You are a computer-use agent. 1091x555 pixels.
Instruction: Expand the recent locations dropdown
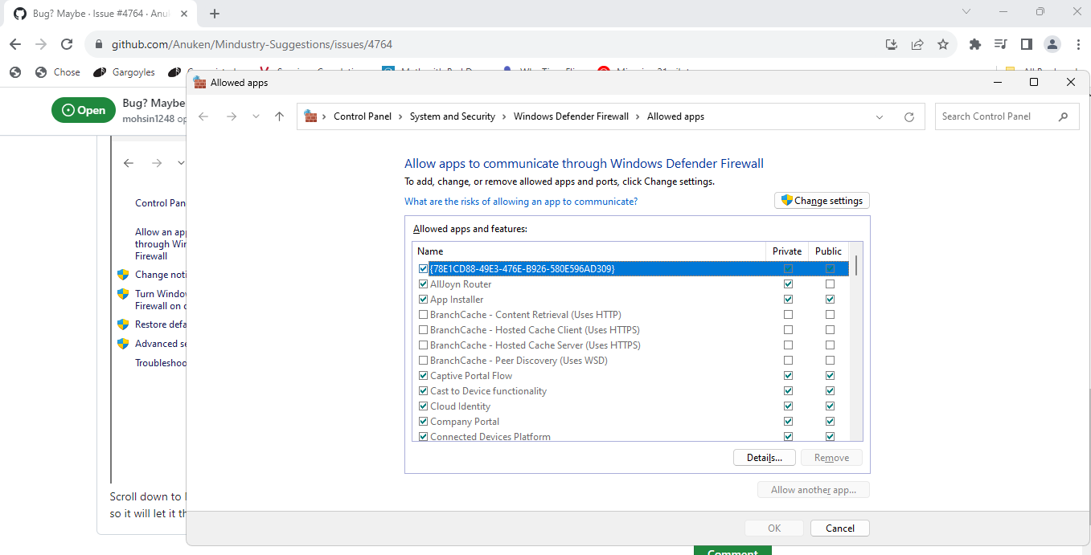click(x=256, y=116)
